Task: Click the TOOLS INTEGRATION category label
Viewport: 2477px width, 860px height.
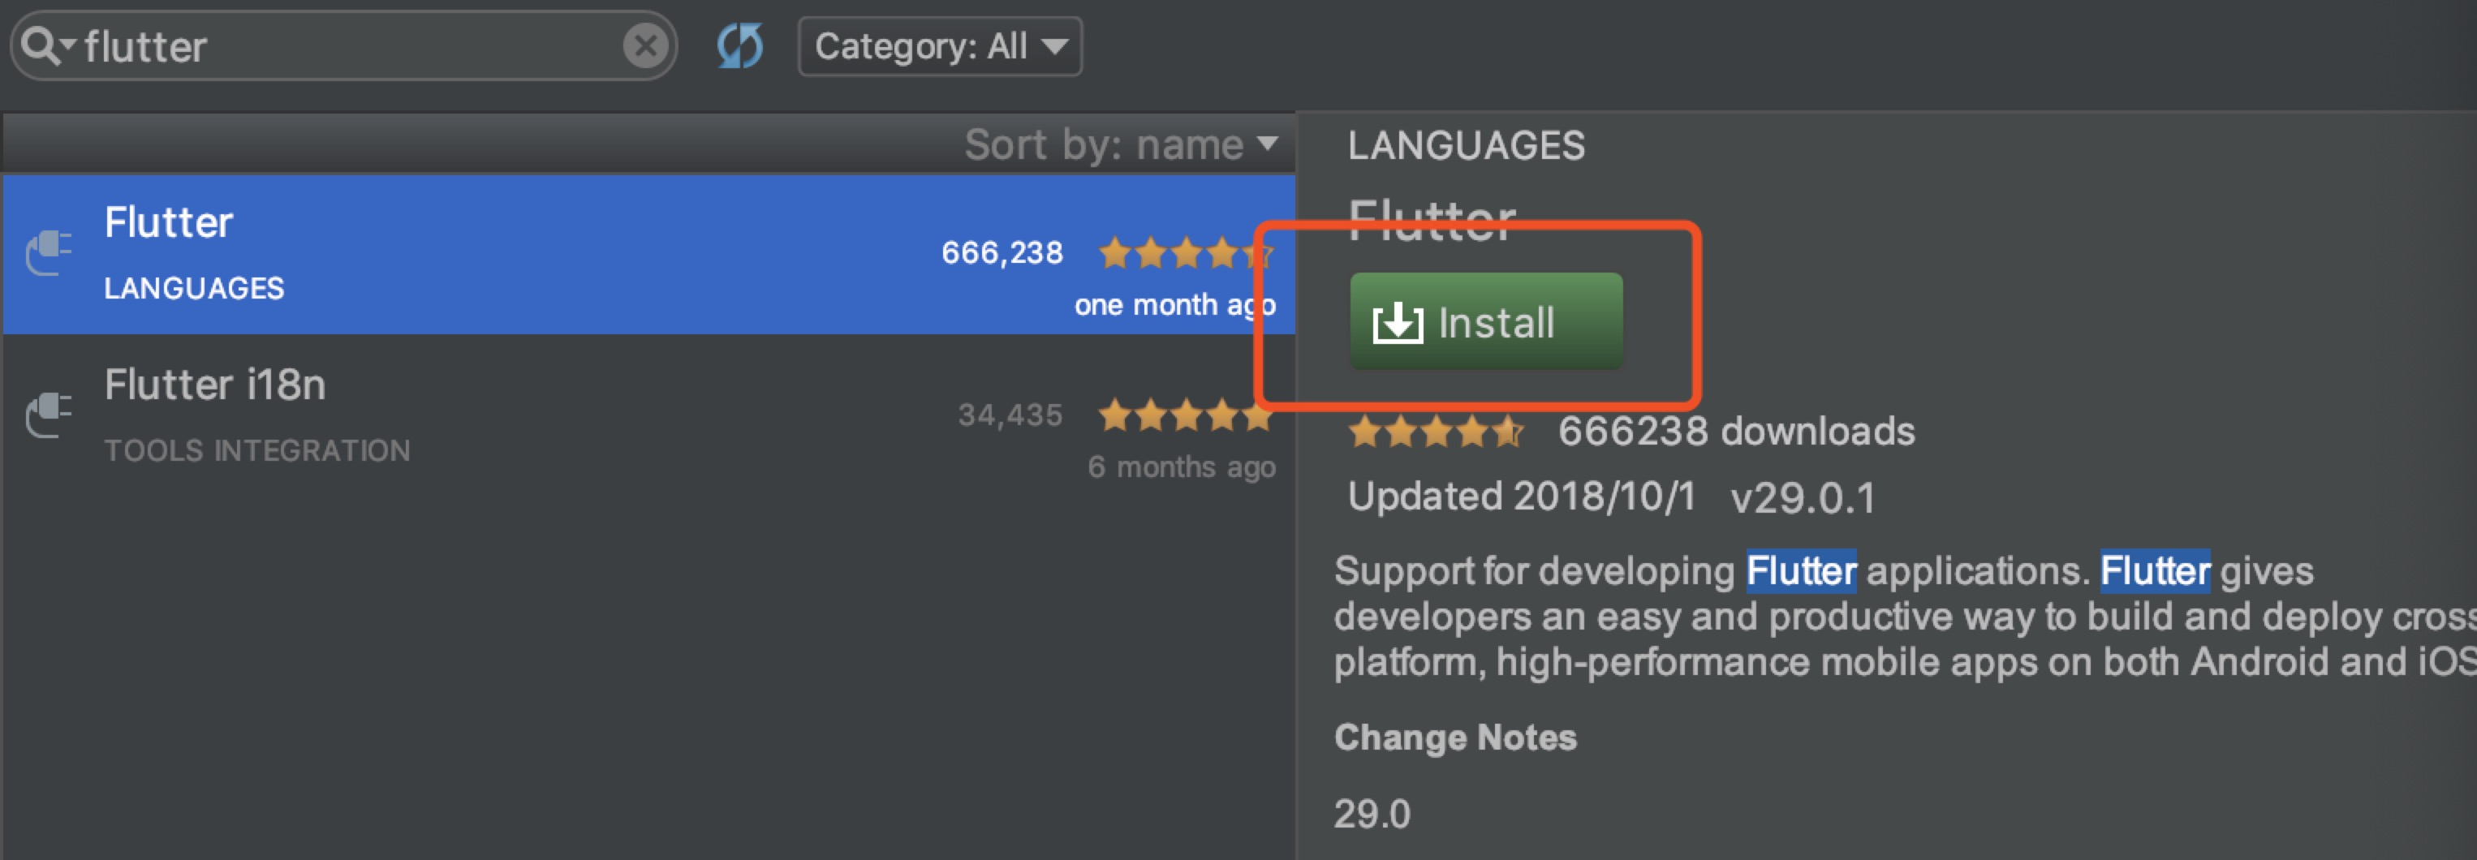Action: click(258, 450)
